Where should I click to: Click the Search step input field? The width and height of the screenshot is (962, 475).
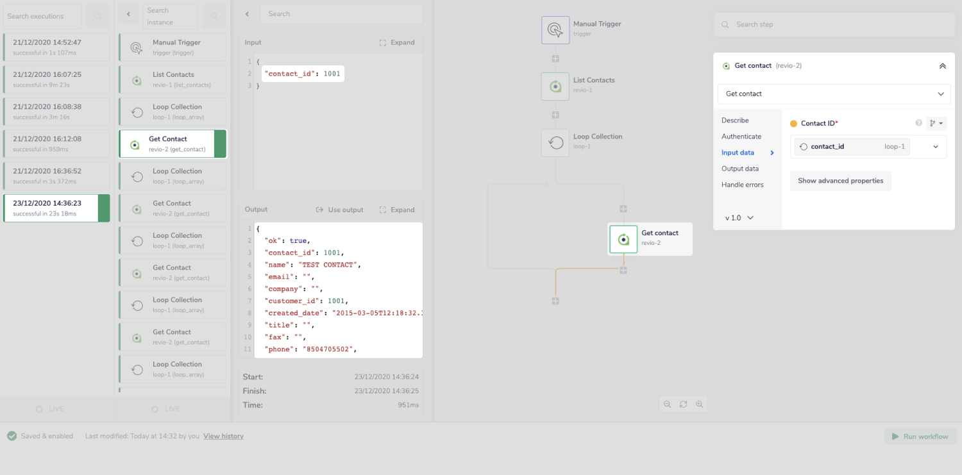coord(834,24)
